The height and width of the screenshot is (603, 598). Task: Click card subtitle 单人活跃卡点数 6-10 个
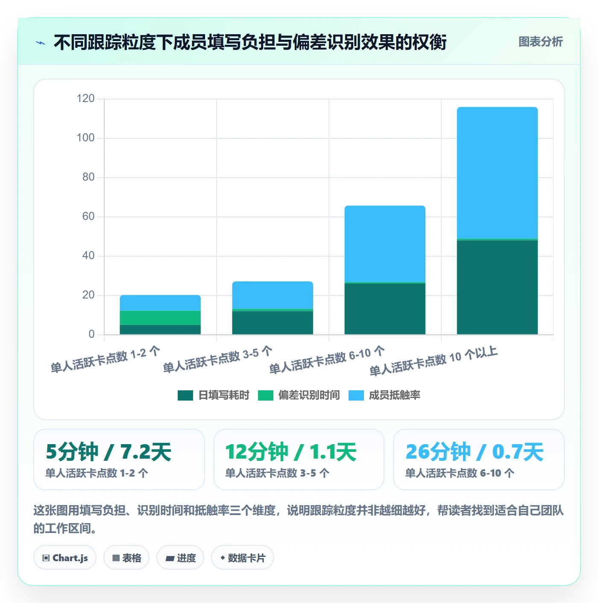(460, 473)
